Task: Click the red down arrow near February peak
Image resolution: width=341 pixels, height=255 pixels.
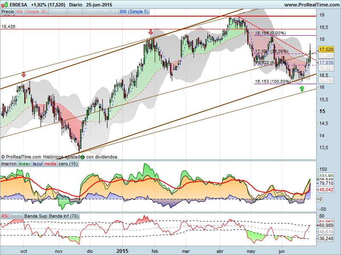Action: pyautogui.click(x=150, y=32)
